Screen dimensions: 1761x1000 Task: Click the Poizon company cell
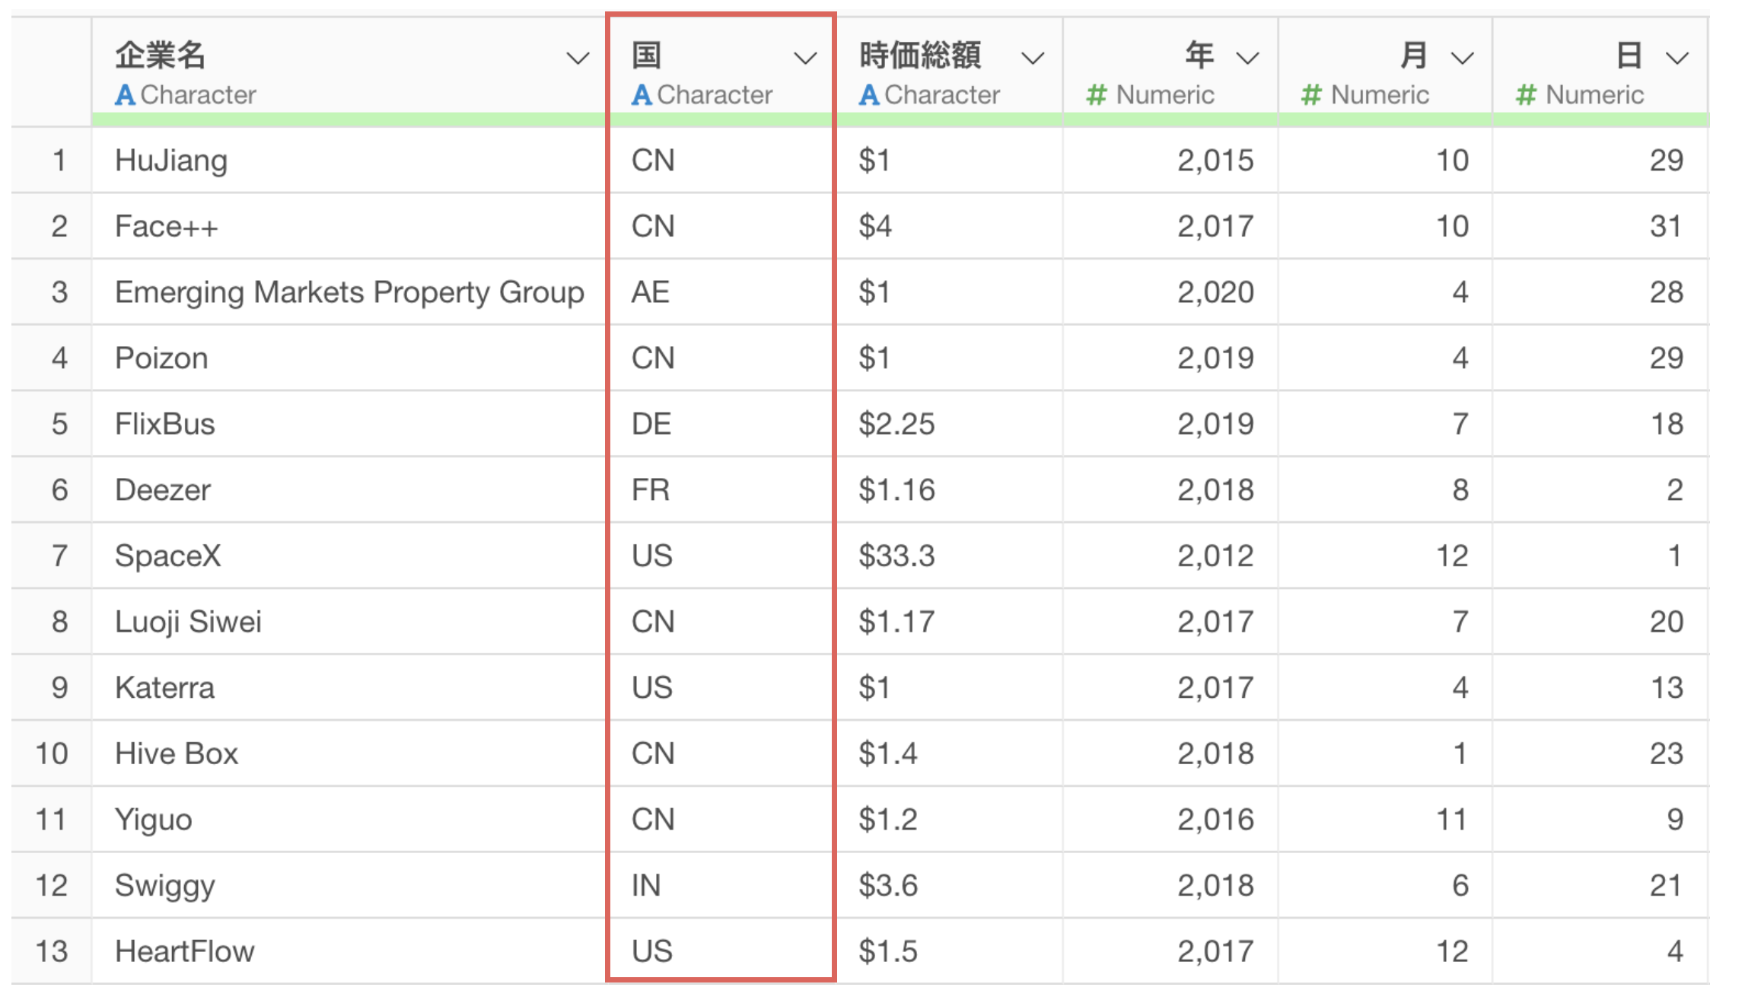pos(349,358)
